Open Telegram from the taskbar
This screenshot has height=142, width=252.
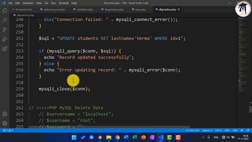click(x=91, y=137)
